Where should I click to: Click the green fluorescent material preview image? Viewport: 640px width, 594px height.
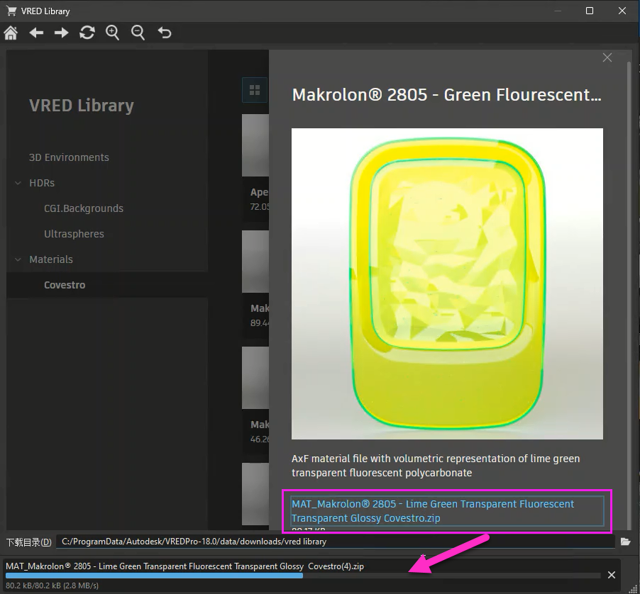447,284
